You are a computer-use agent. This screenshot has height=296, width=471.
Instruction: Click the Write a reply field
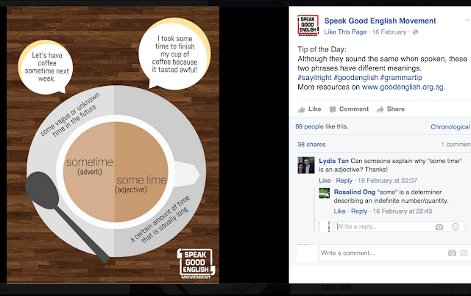(x=384, y=227)
